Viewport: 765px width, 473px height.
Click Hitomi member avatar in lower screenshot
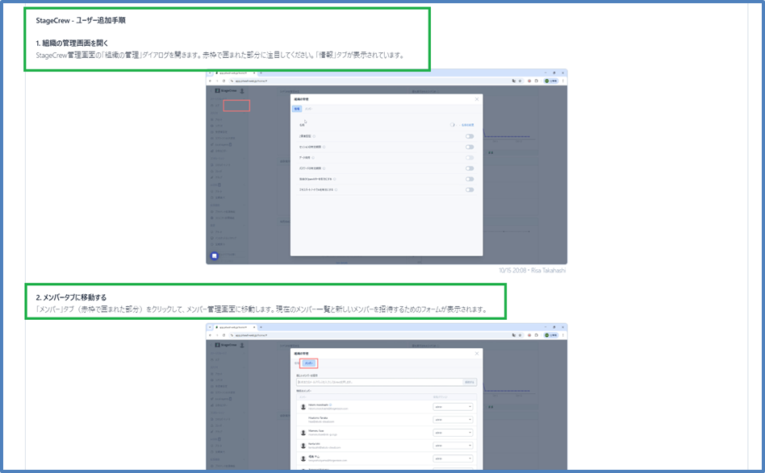303,407
